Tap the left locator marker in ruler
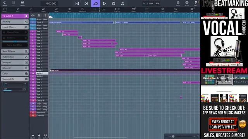The width and height of the screenshot is (248, 139). pyautogui.click(x=51, y=17)
